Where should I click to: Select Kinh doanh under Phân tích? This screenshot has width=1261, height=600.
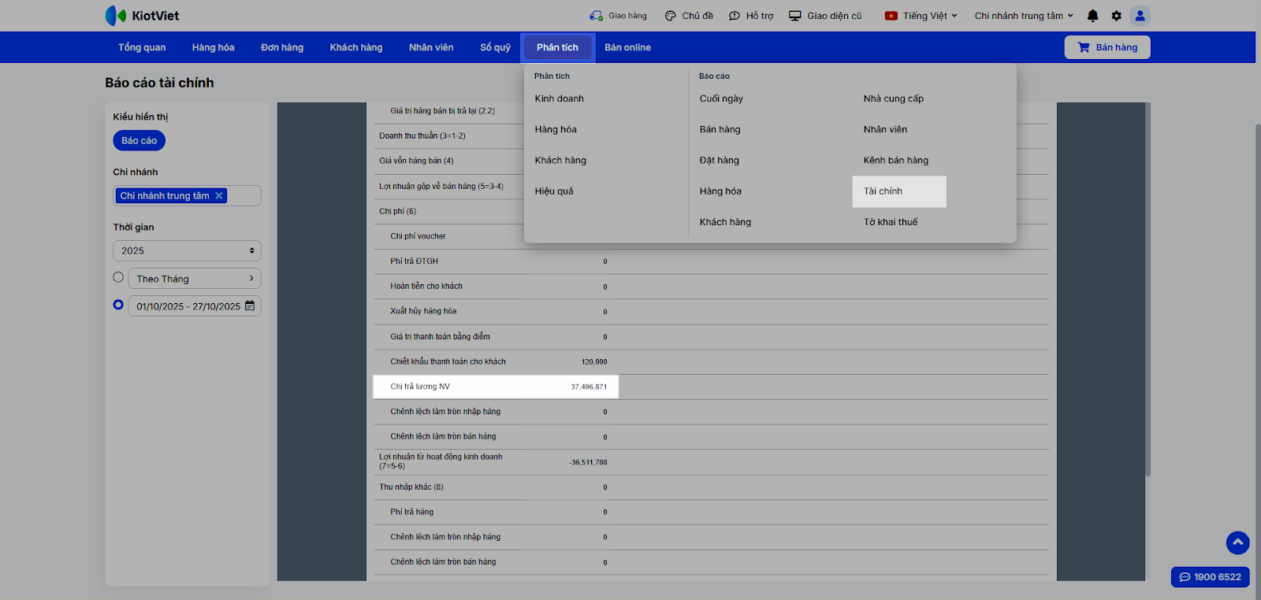coord(560,98)
